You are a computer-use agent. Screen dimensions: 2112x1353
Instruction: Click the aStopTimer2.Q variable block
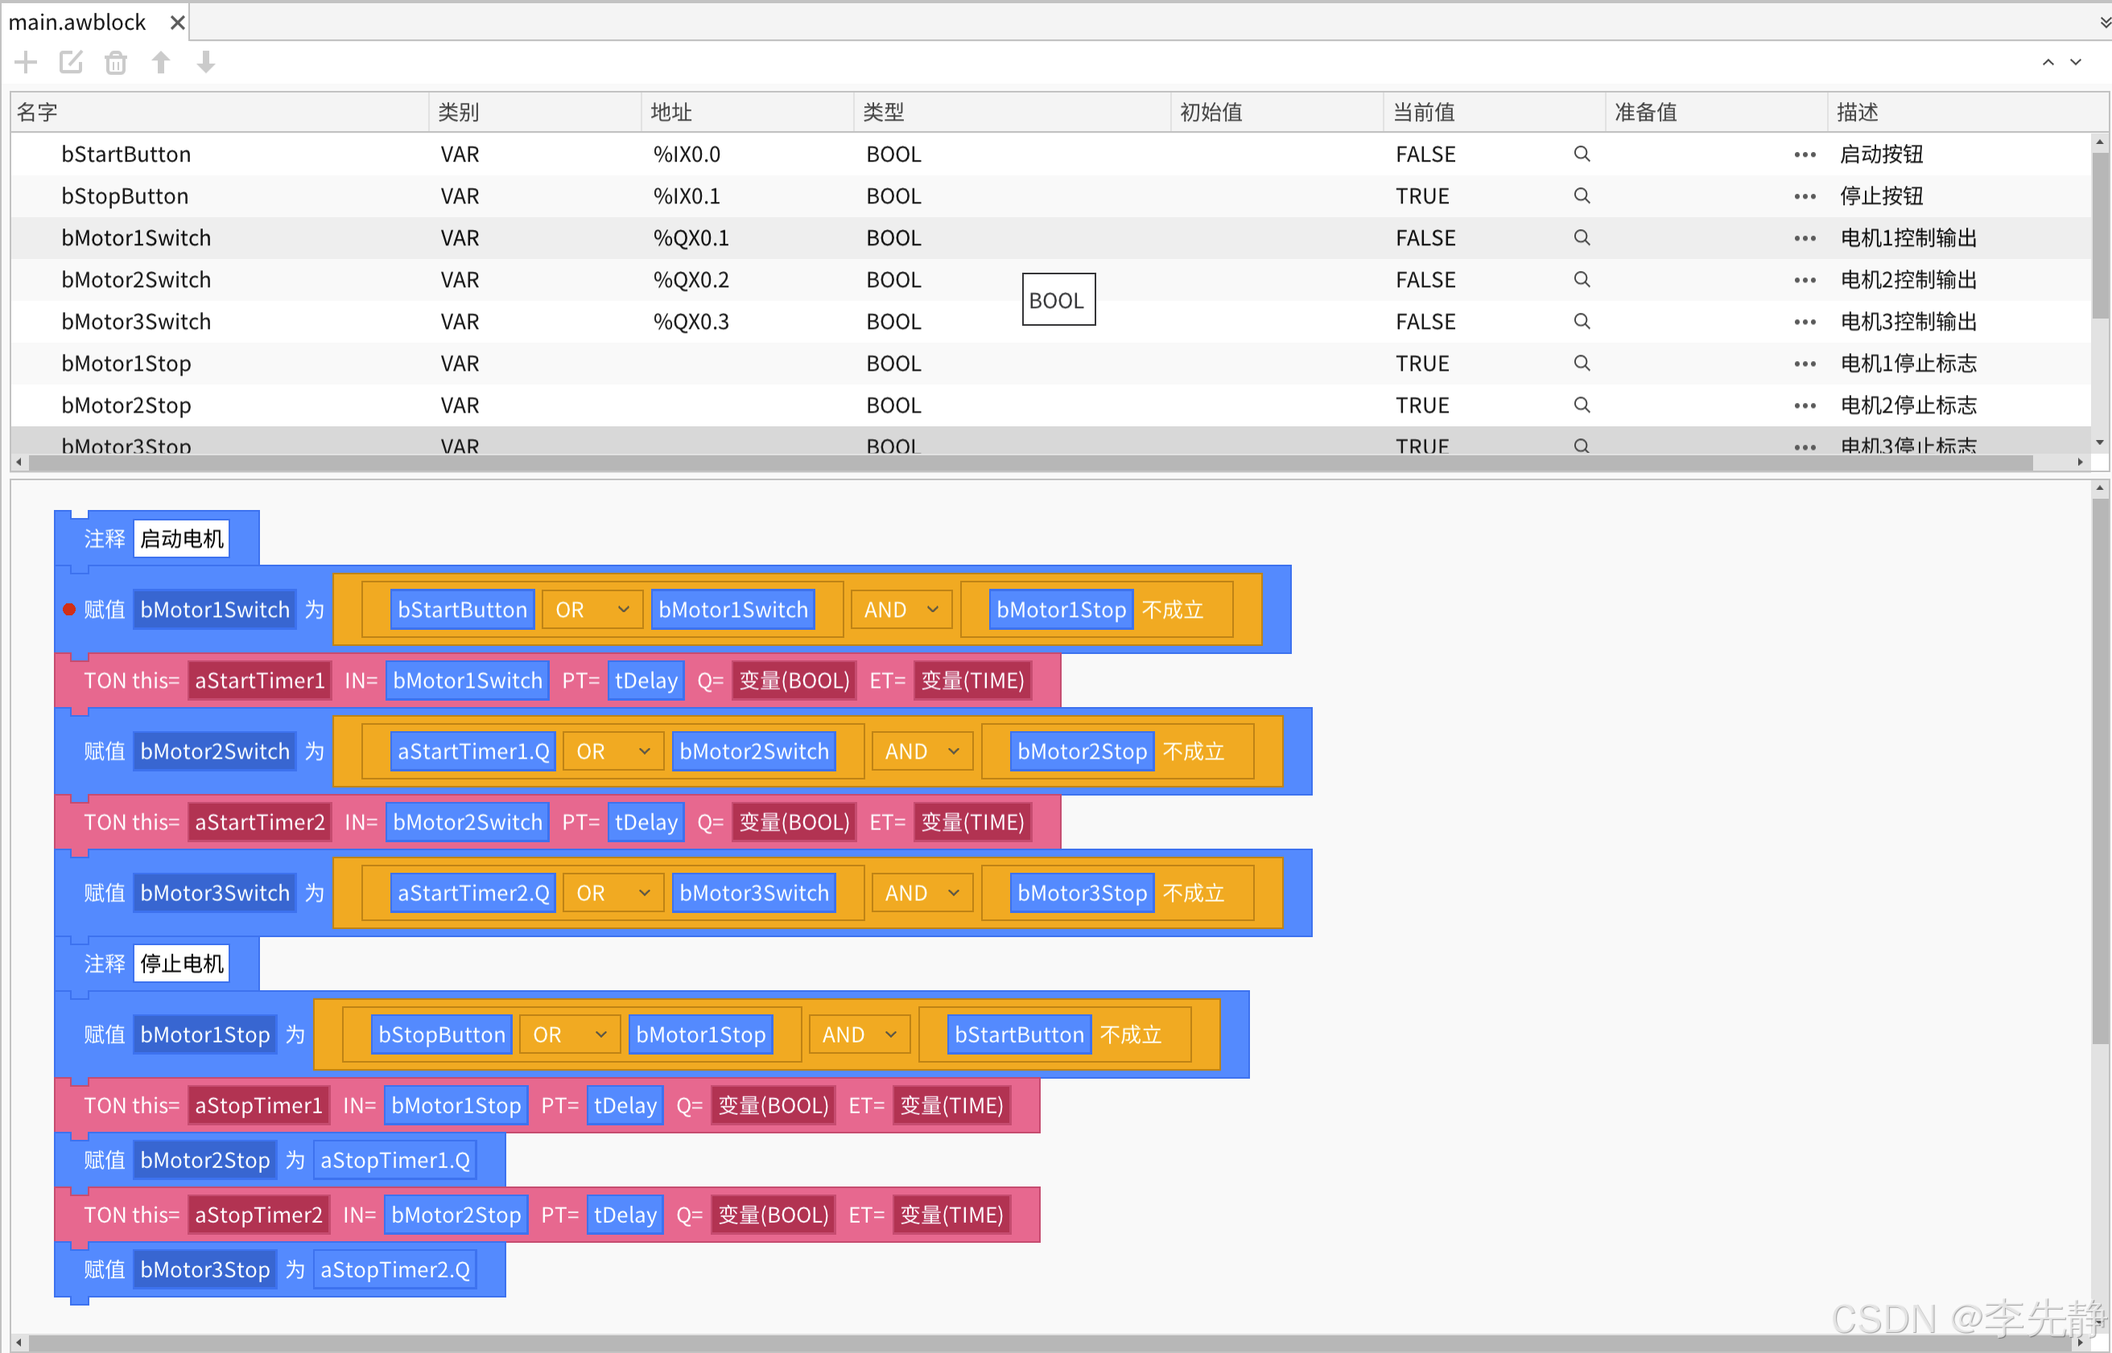(394, 1269)
